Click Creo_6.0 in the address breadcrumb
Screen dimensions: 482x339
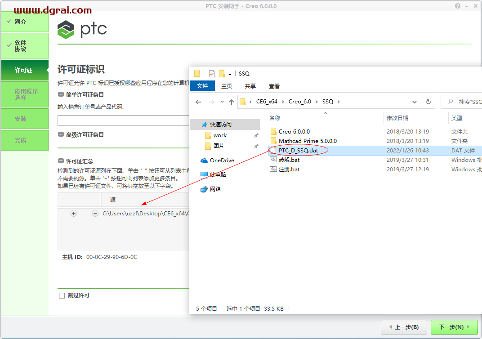click(x=300, y=102)
